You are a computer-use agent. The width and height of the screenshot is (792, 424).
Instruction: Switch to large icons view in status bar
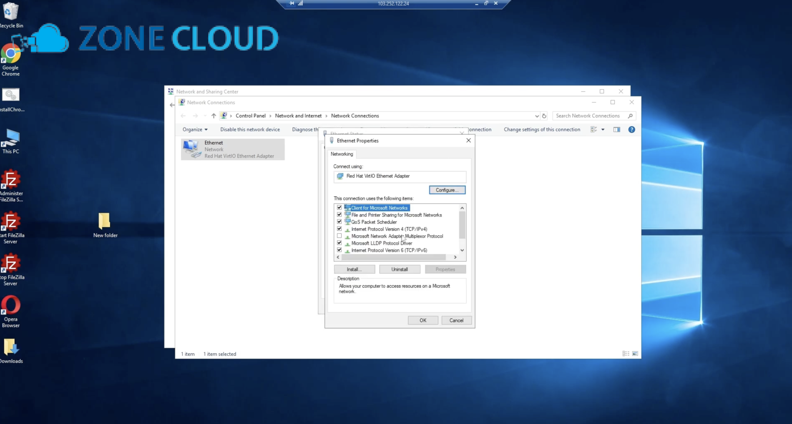click(x=635, y=353)
